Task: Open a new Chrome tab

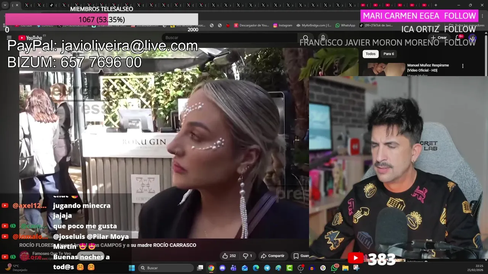Action: pyautogui.click(x=436, y=5)
